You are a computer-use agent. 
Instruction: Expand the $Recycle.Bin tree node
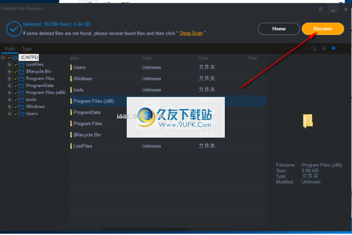click(9, 72)
